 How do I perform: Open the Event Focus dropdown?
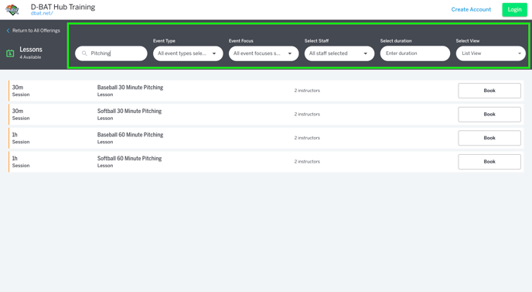point(264,53)
